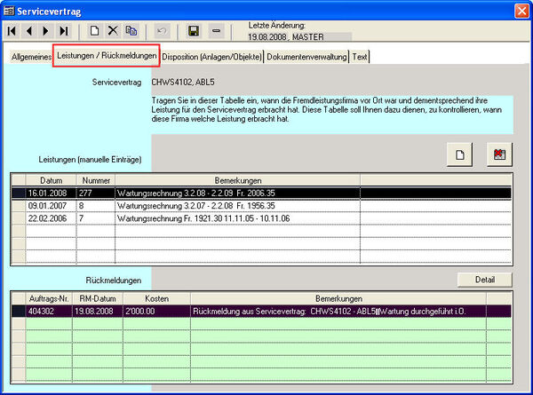
Task: Add new manual Leistungen entry
Action: tap(460, 154)
